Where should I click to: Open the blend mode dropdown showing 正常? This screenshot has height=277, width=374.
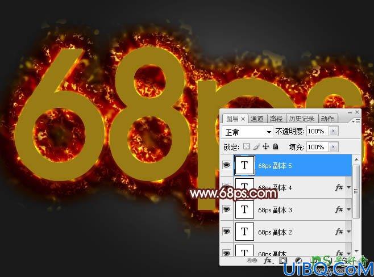[x=248, y=132]
